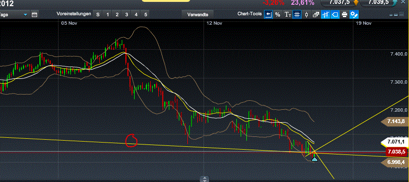Select the text label chart tool
This screenshot has height=182, width=409.
point(287,14)
